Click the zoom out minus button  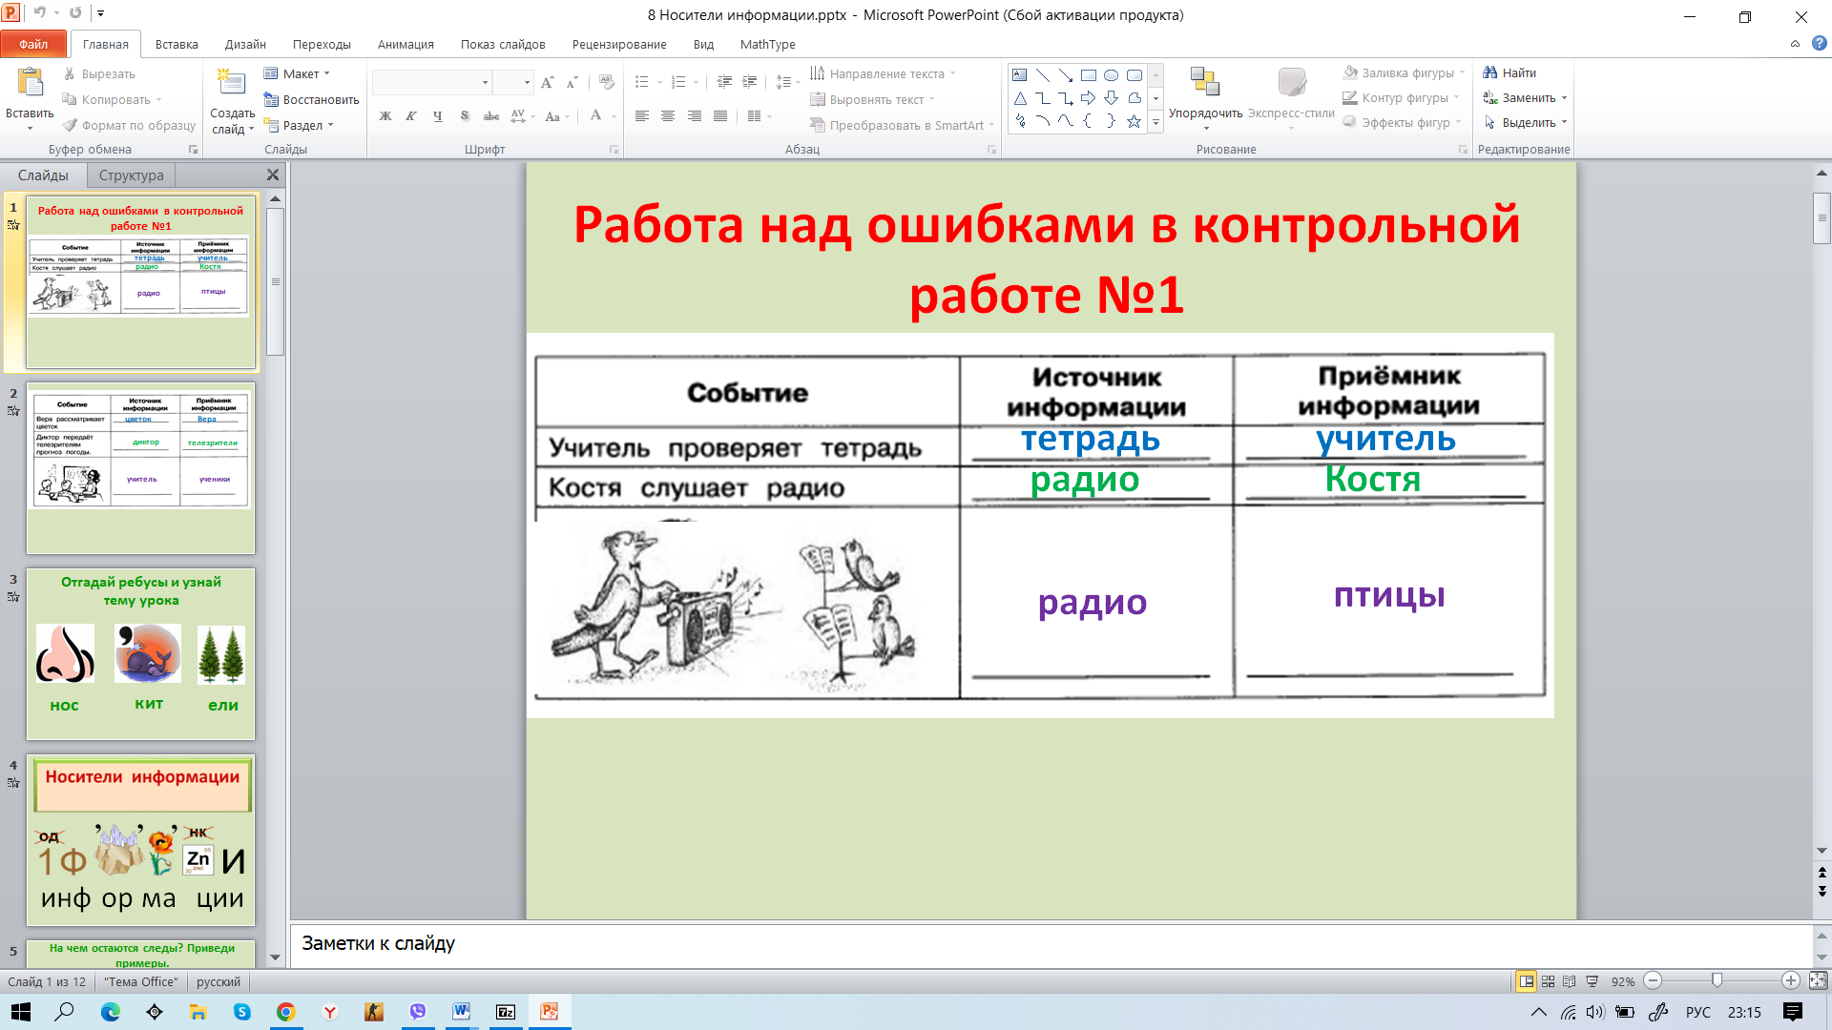[1654, 980]
